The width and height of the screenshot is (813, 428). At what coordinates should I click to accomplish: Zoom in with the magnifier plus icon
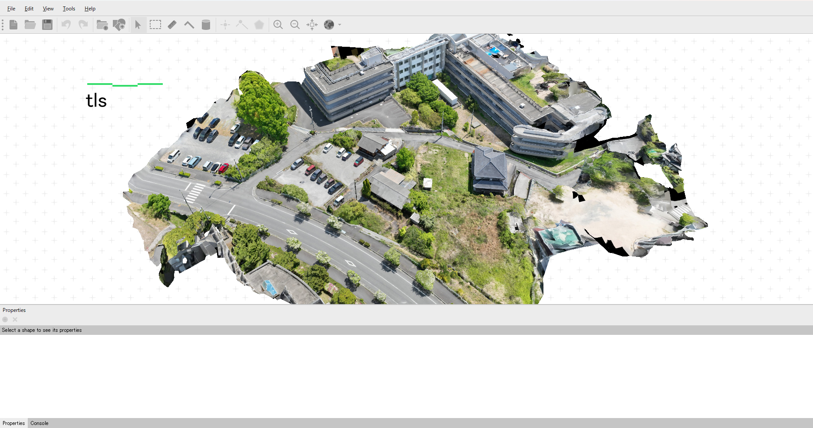(x=278, y=25)
